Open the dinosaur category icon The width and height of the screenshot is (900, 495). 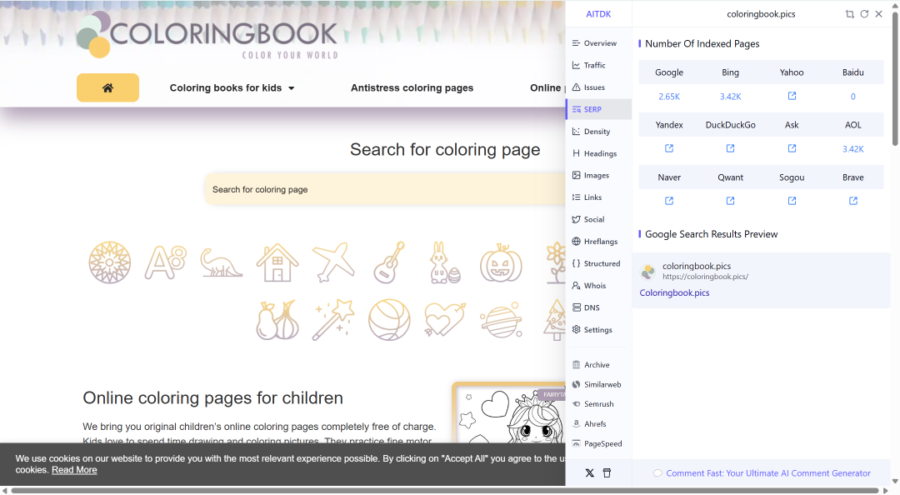click(222, 262)
